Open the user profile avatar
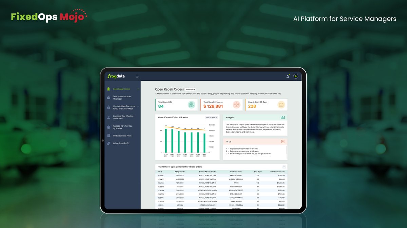Image resolution: width=407 pixels, height=228 pixels. pyautogui.click(x=296, y=76)
